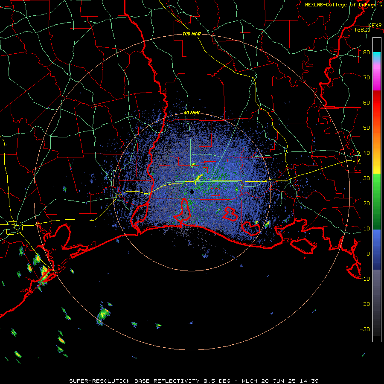Click the 40 value on reflectivity scale
The width and height of the screenshot is (384, 384).
click(x=367, y=153)
